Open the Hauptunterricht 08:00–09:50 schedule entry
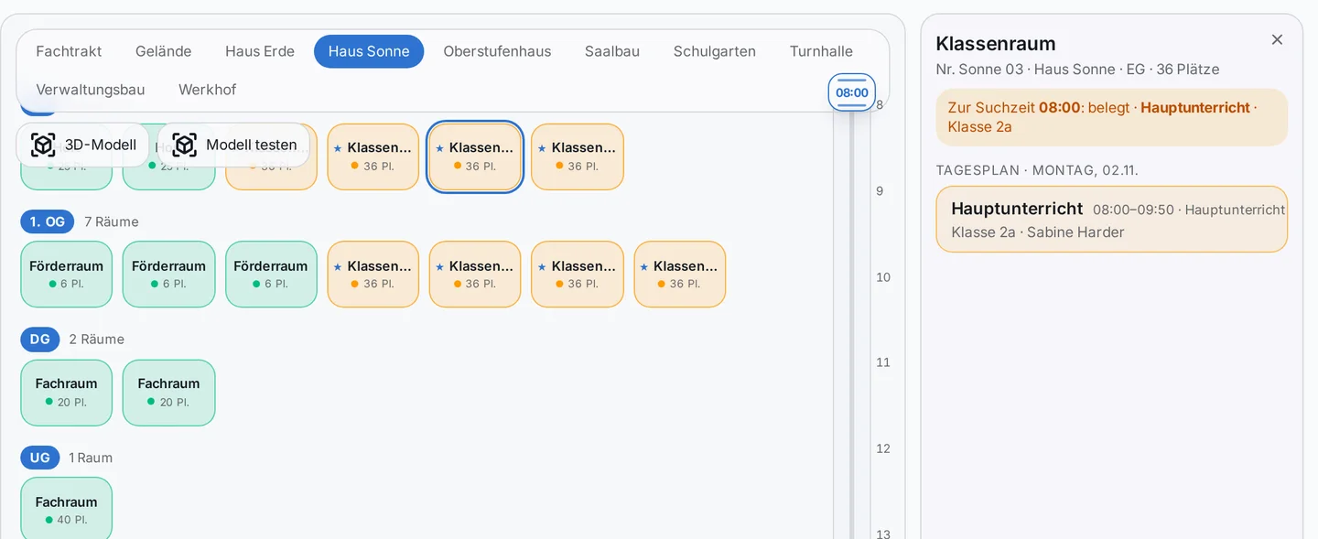This screenshot has height=539, width=1318. [x=1111, y=220]
